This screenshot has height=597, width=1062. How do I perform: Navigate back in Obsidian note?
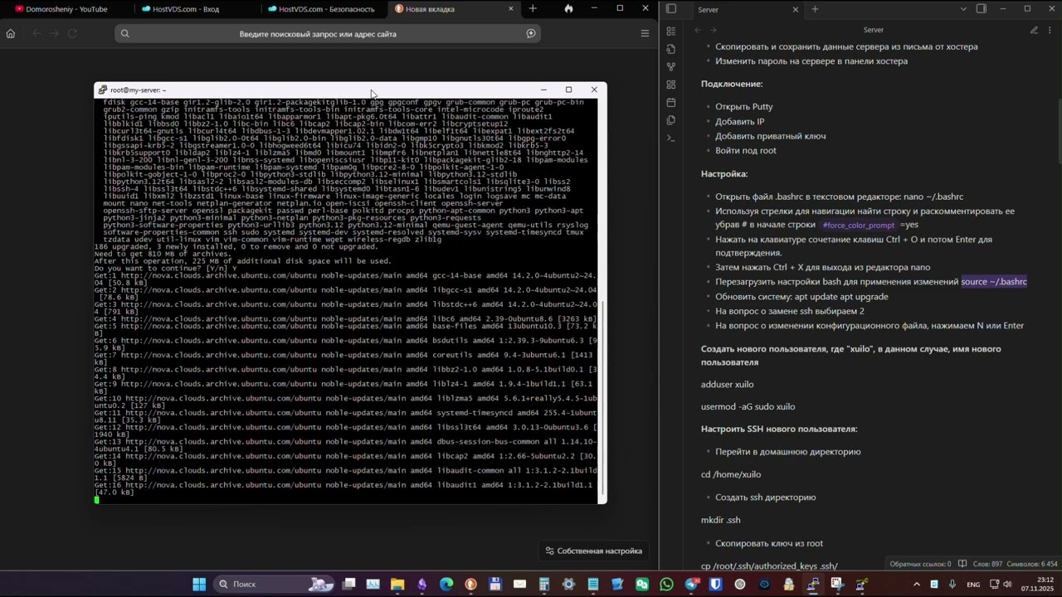[698, 30]
